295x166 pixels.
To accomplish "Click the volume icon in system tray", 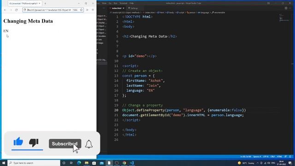I will click(x=269, y=163).
